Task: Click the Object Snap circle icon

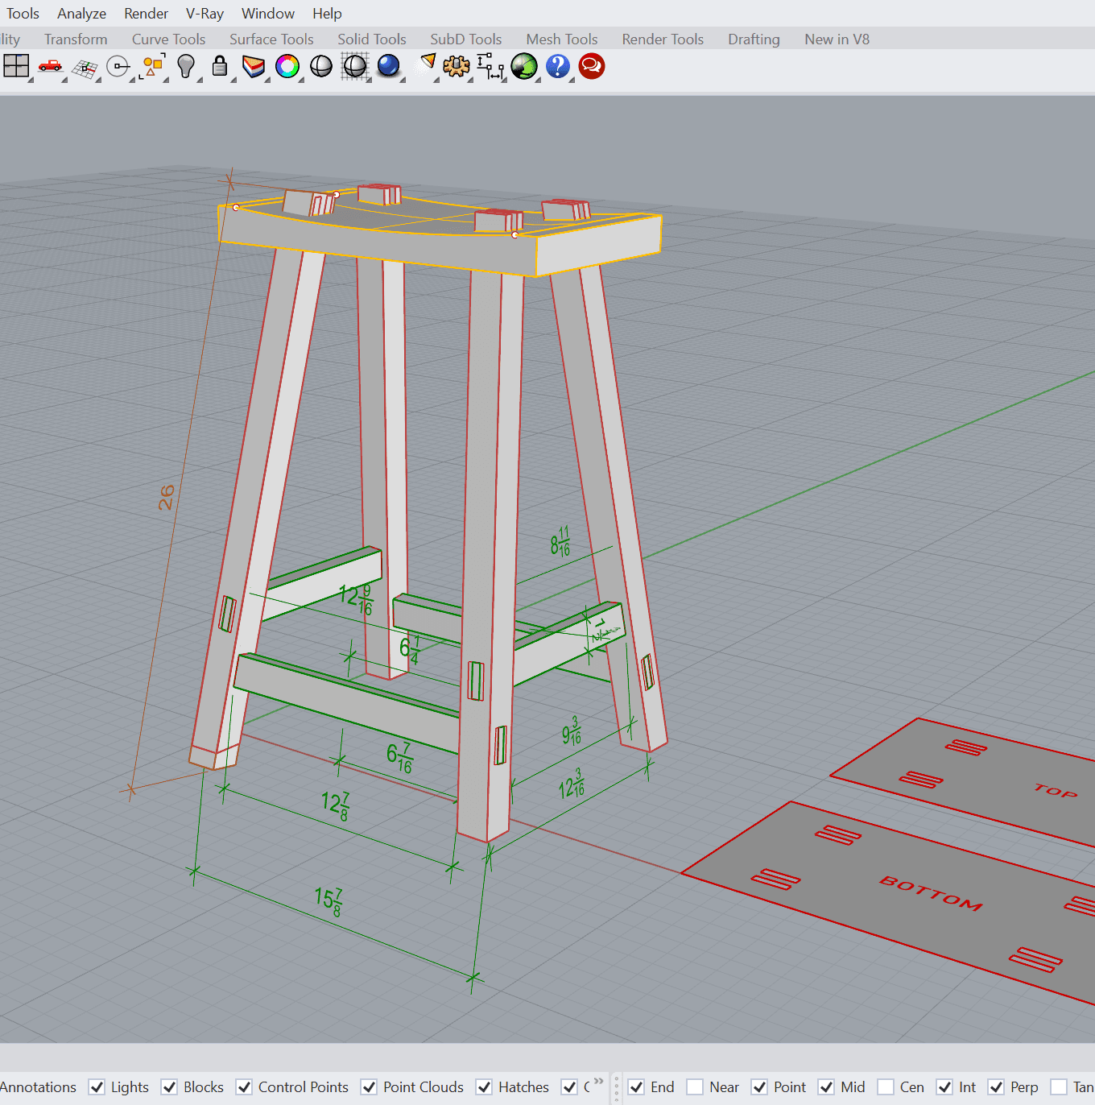Action: [118, 67]
